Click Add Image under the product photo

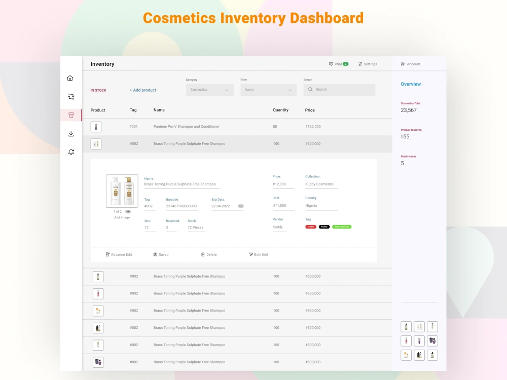[122, 217]
